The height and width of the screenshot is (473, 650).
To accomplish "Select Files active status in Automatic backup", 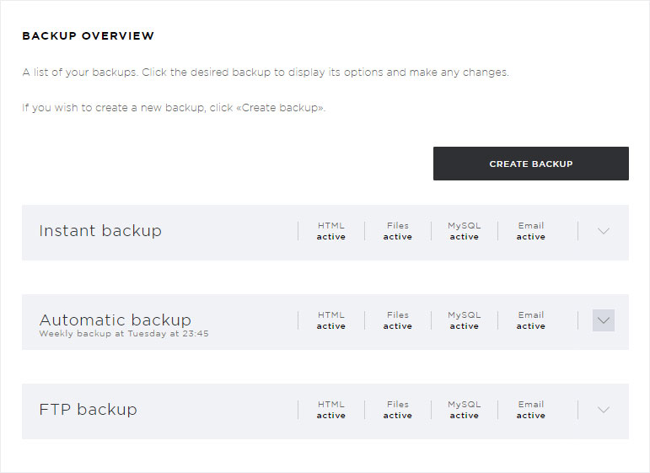I will 398,320.
